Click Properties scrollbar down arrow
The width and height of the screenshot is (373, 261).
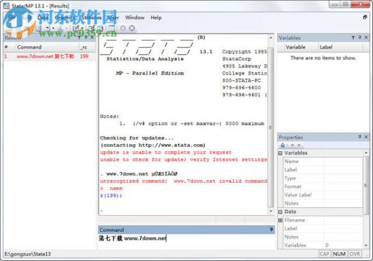point(366,246)
